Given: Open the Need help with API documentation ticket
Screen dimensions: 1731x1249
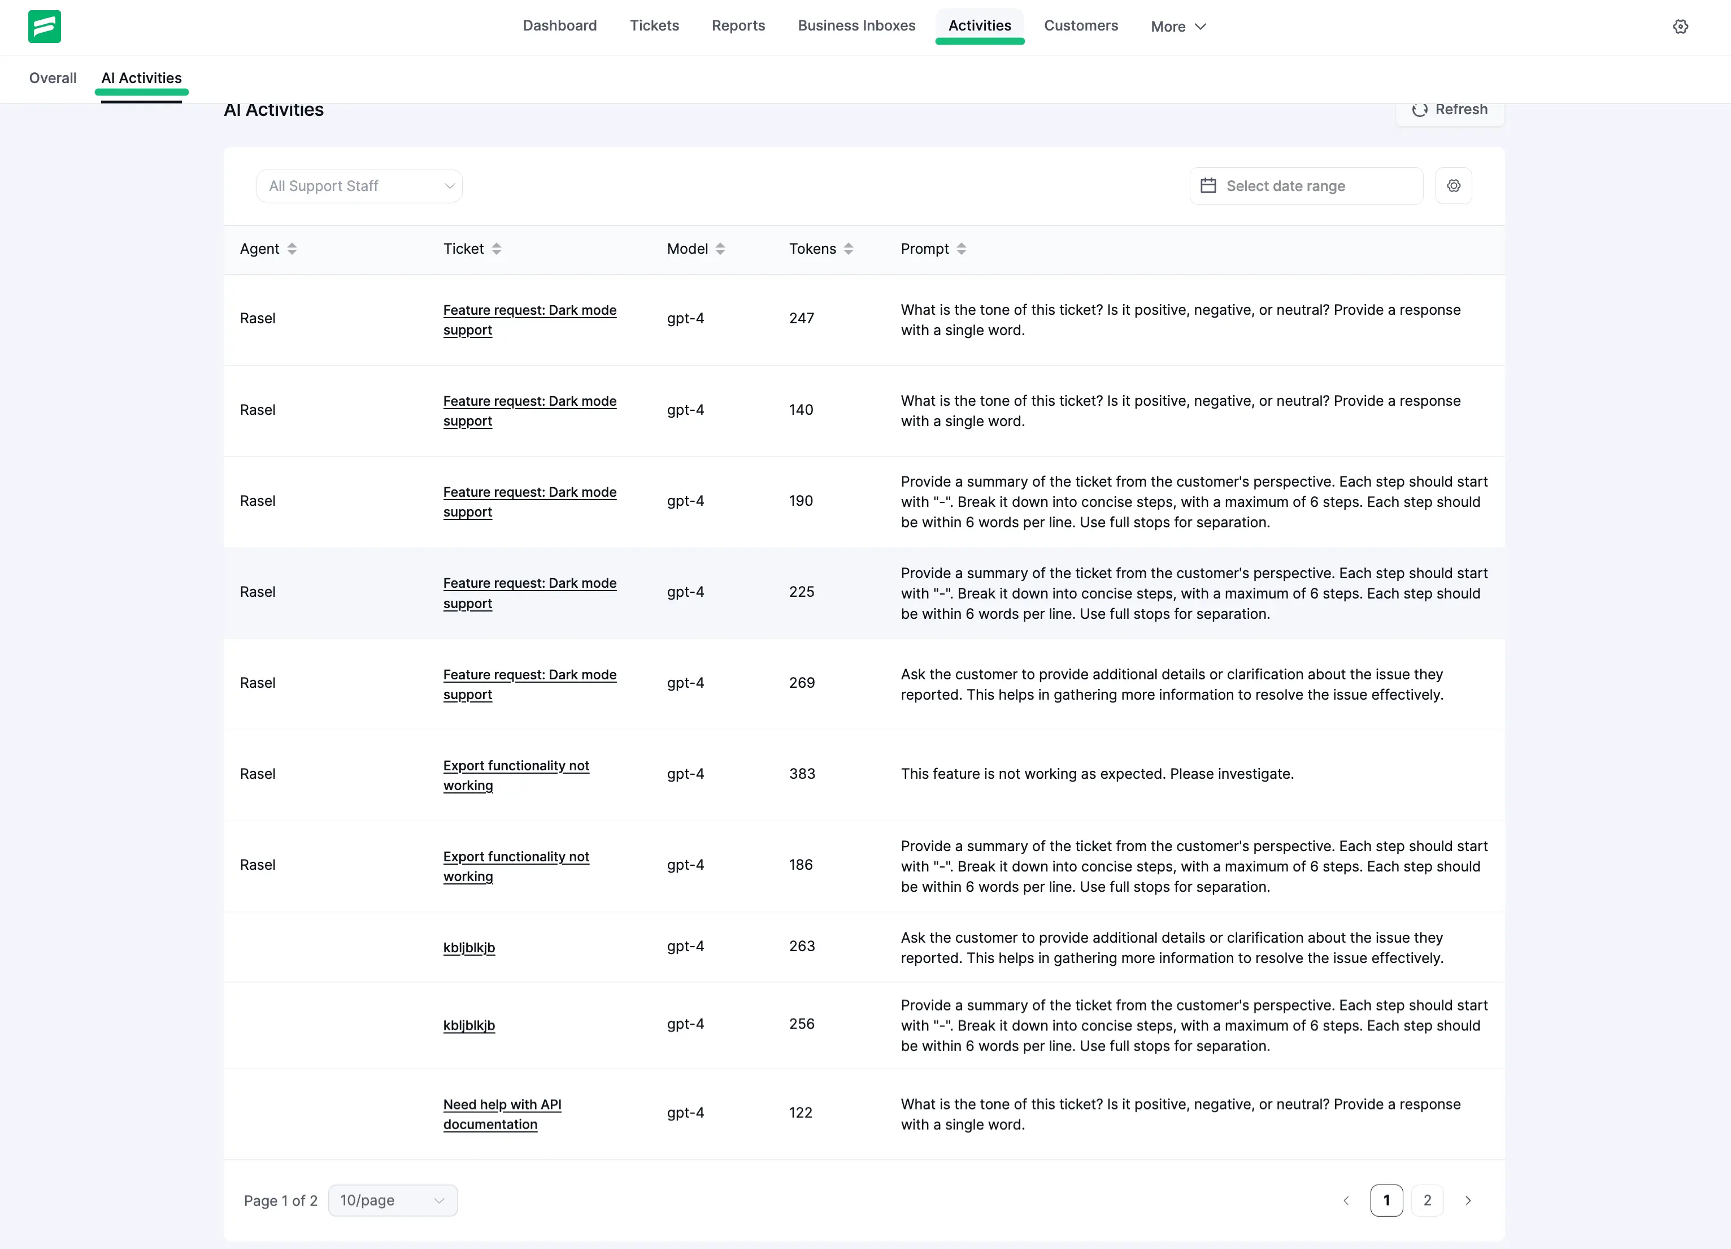Looking at the screenshot, I should coord(502,1114).
